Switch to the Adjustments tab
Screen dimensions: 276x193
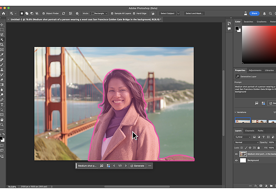click(x=255, y=70)
